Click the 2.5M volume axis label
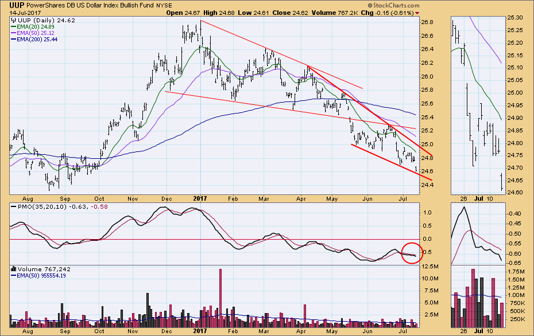This screenshot has width=534, height=336. pyautogui.click(x=431, y=315)
